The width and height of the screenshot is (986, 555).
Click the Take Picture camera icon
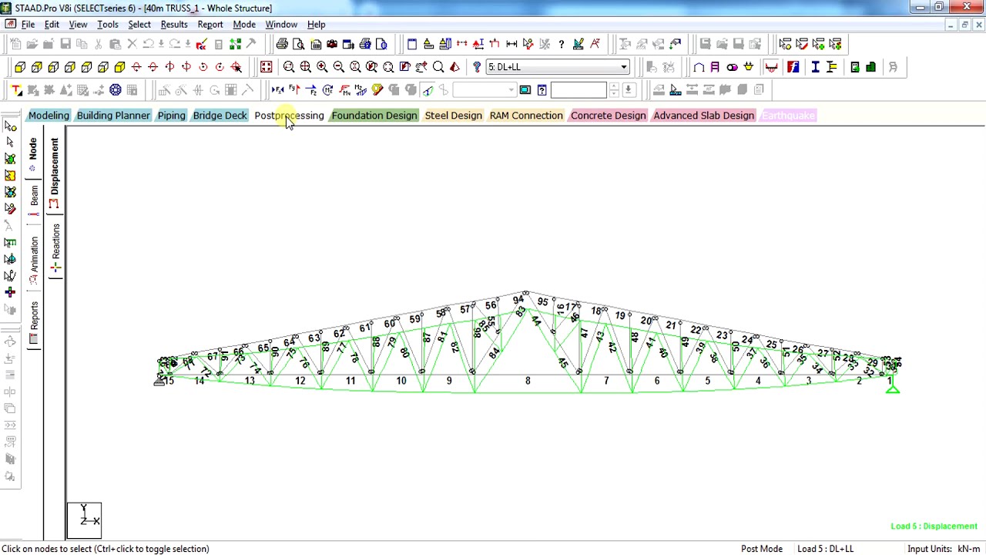[x=331, y=44]
